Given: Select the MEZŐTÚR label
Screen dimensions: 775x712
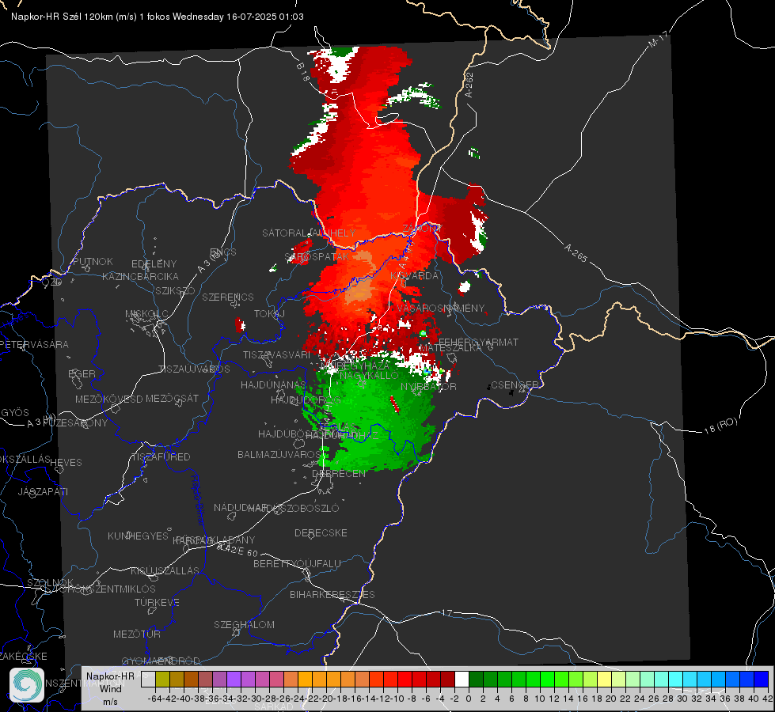Looking at the screenshot, I should click(137, 634).
